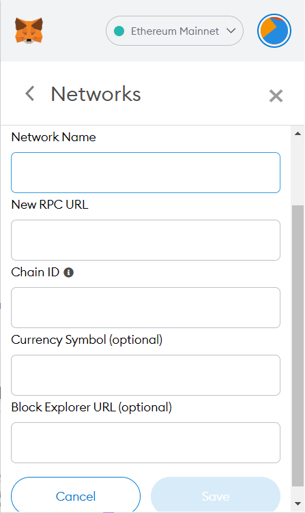Click the scrollbar down arrow
This screenshot has width=305, height=513.
(297, 503)
